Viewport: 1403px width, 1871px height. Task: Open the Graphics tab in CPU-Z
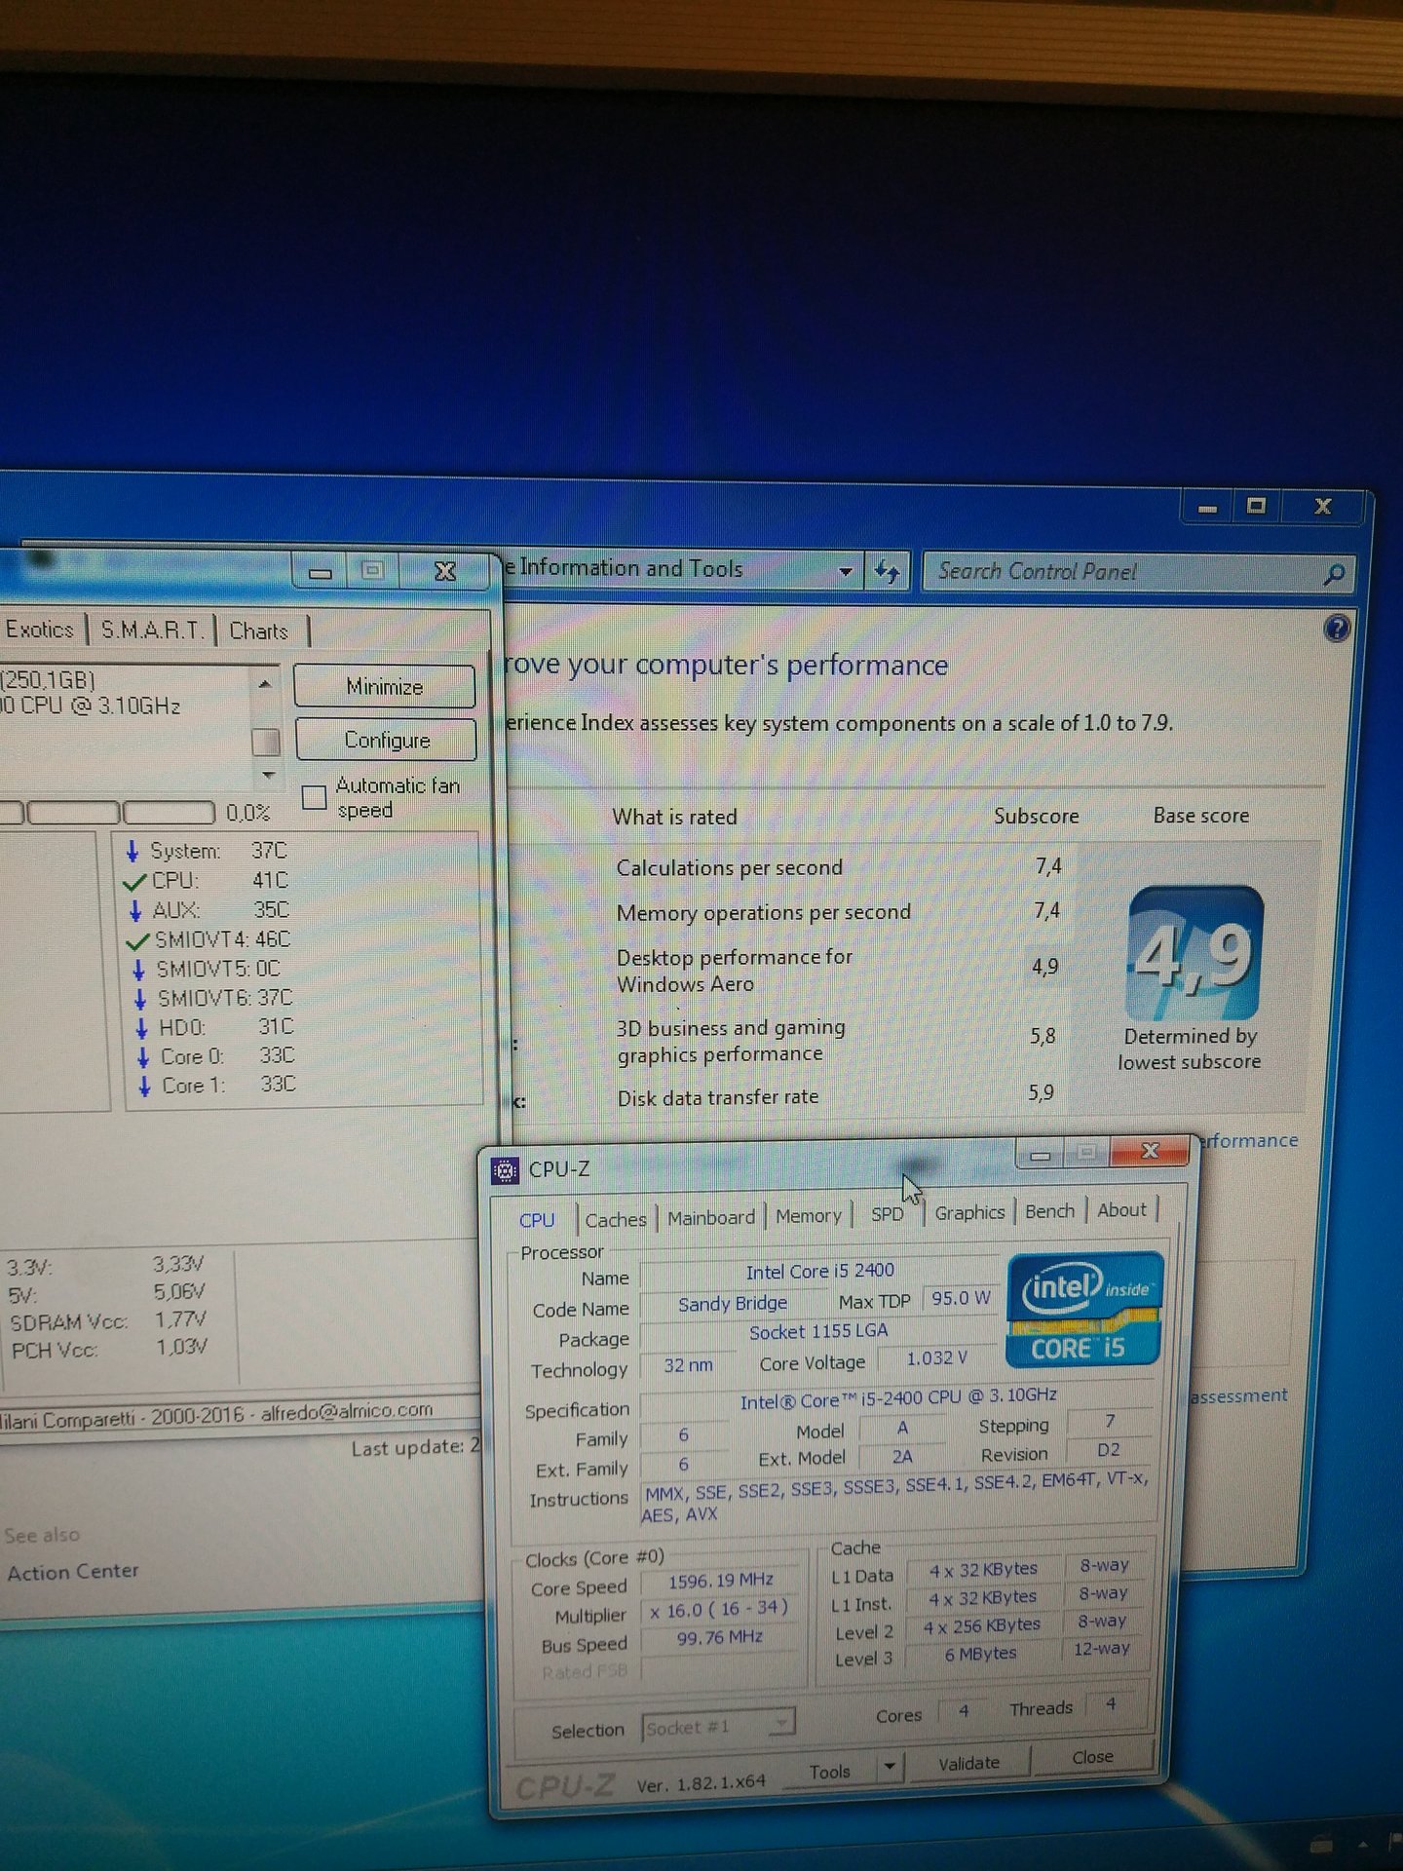coord(969,1212)
